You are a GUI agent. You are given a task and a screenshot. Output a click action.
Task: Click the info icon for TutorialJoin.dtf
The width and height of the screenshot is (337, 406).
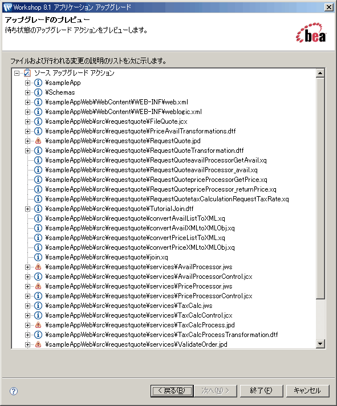[38, 209]
